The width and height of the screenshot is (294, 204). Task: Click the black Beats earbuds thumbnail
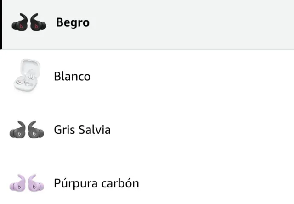[28, 23]
